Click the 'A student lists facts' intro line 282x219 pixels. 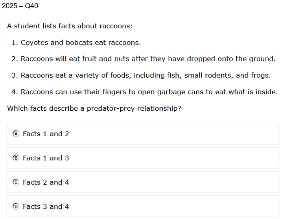70,26
